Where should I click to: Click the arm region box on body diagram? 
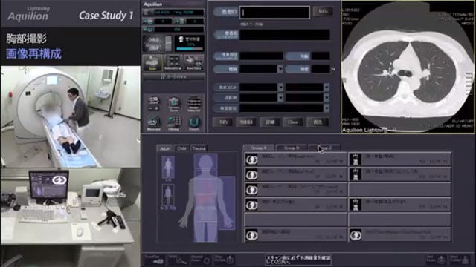click(x=226, y=202)
